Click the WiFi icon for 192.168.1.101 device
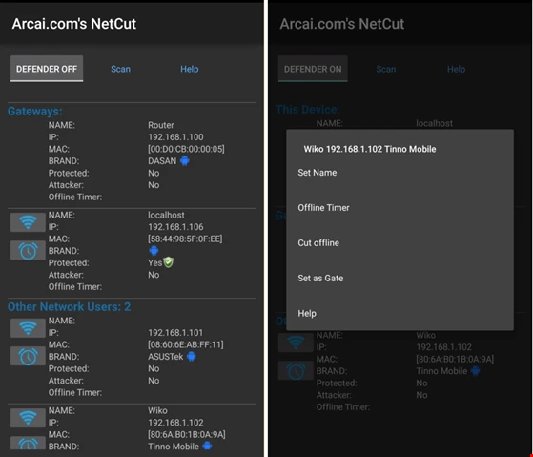 pyautogui.click(x=28, y=328)
